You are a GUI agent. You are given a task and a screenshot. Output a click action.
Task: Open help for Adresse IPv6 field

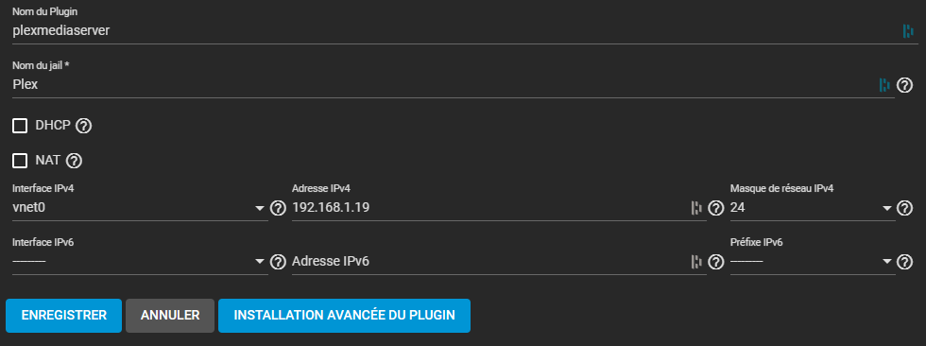coord(716,262)
